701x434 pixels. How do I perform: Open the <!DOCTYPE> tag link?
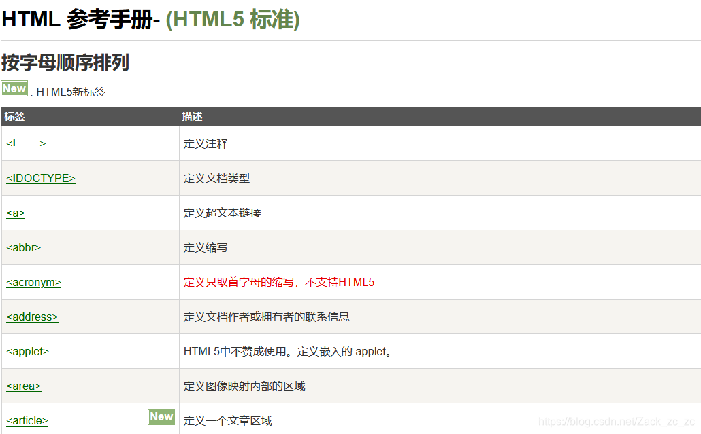41,178
